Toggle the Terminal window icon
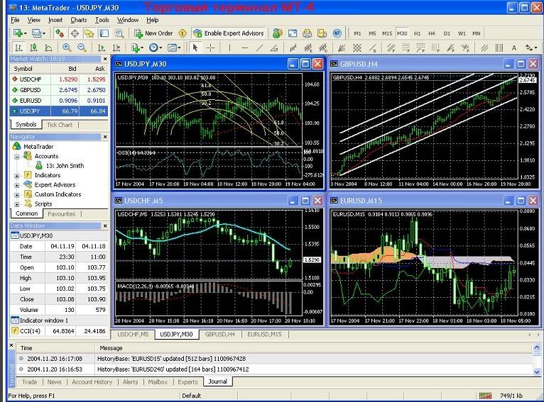This screenshot has width=544, height=402. pyautogui.click(x=104, y=33)
